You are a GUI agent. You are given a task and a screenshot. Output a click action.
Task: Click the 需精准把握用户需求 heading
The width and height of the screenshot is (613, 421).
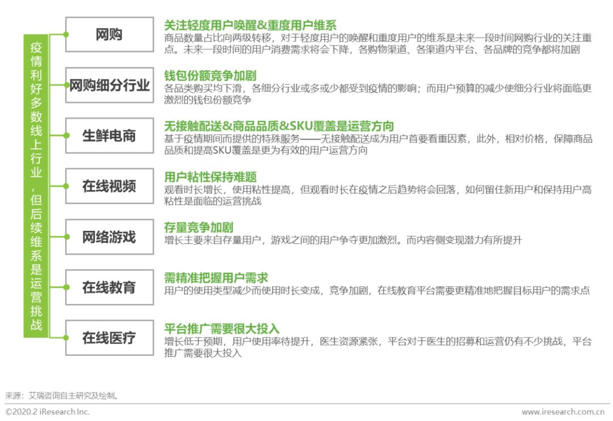[x=216, y=278]
